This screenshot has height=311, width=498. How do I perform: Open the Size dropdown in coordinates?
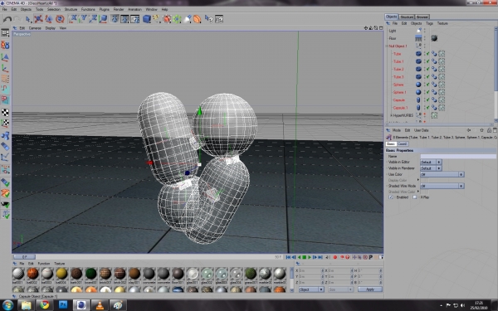click(340, 289)
